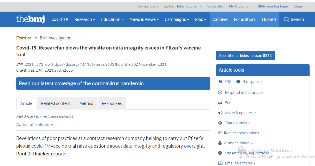Click the Citation tools globe icon
Screen dimensions: 315x166
tap(220, 123)
